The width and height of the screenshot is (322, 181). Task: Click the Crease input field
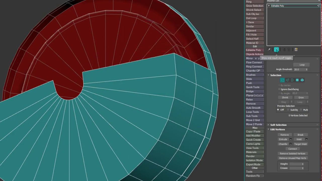point(295,168)
